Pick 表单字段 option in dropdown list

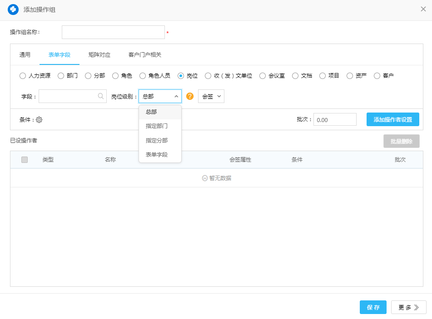[x=157, y=155]
